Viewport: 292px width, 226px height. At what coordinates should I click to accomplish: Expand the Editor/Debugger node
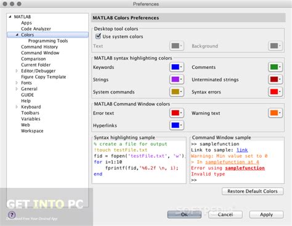click(17, 71)
